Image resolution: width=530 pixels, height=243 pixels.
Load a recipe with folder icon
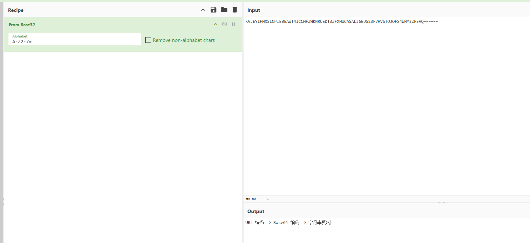click(224, 10)
